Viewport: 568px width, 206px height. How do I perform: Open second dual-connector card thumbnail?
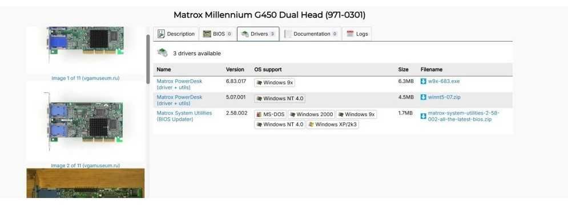86,121
